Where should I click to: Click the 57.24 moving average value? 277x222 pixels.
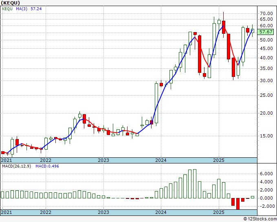click(36, 9)
